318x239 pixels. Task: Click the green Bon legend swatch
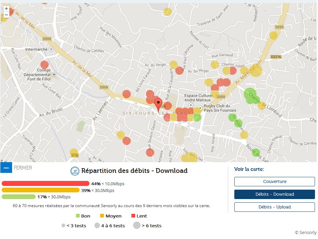(x=78, y=216)
